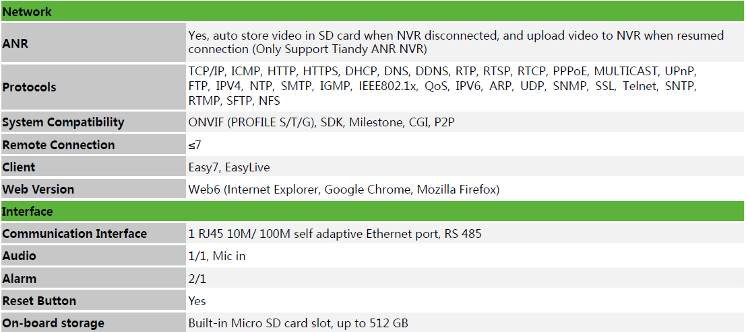Image resolution: width=746 pixels, height=332 pixels.
Task: Select the Micro SD card slot value
Action: 299,323
